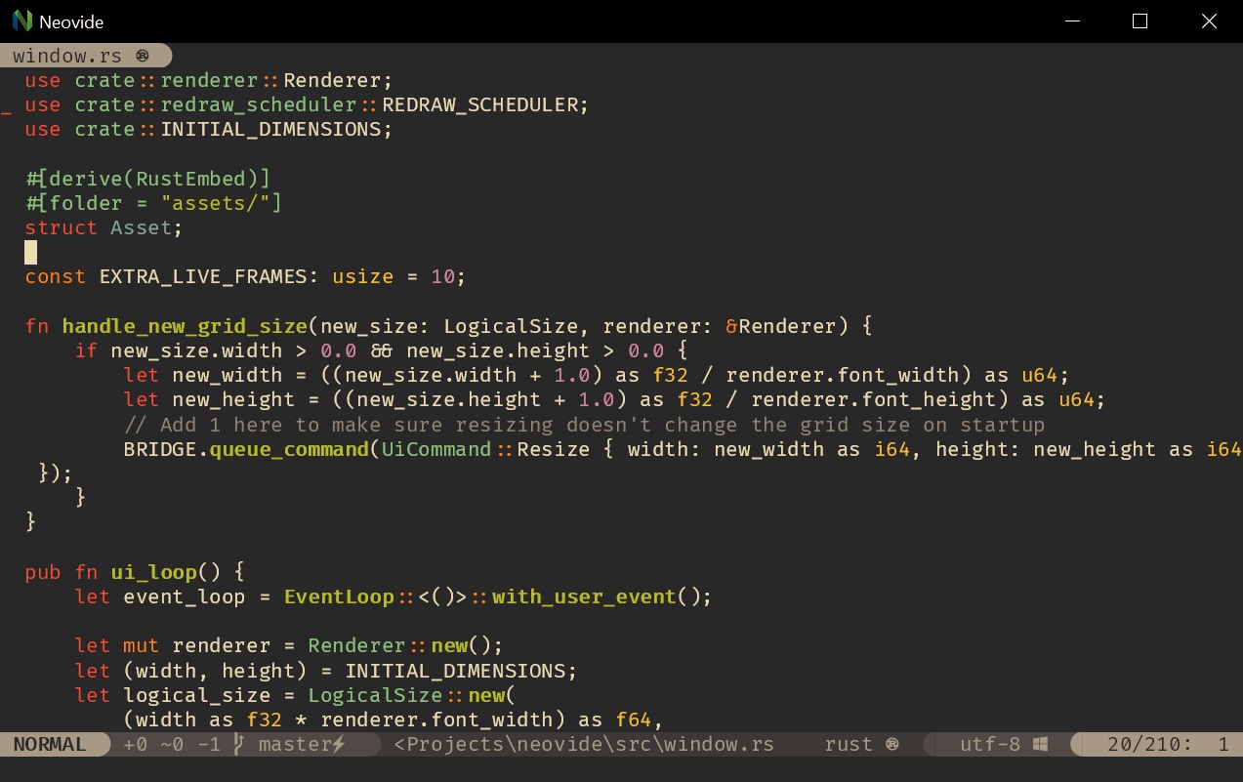The image size is (1243, 782).
Task: Click the Rust language icon in the statusline
Action: (x=893, y=743)
